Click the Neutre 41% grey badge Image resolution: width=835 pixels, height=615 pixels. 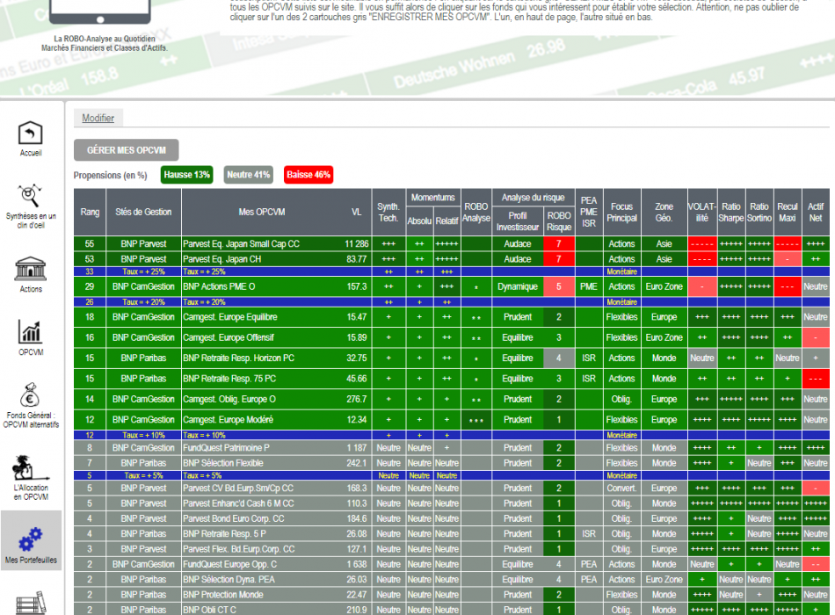248,175
